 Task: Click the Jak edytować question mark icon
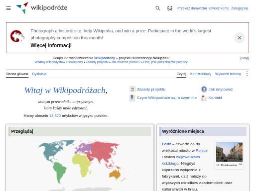[x=204, y=89]
